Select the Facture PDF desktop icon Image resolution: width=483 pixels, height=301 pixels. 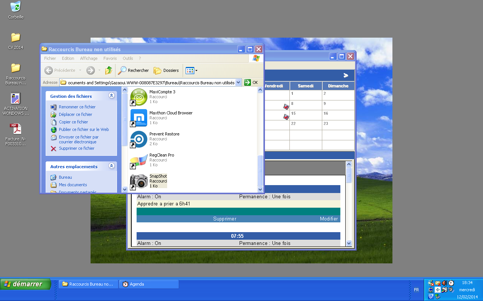click(x=15, y=129)
